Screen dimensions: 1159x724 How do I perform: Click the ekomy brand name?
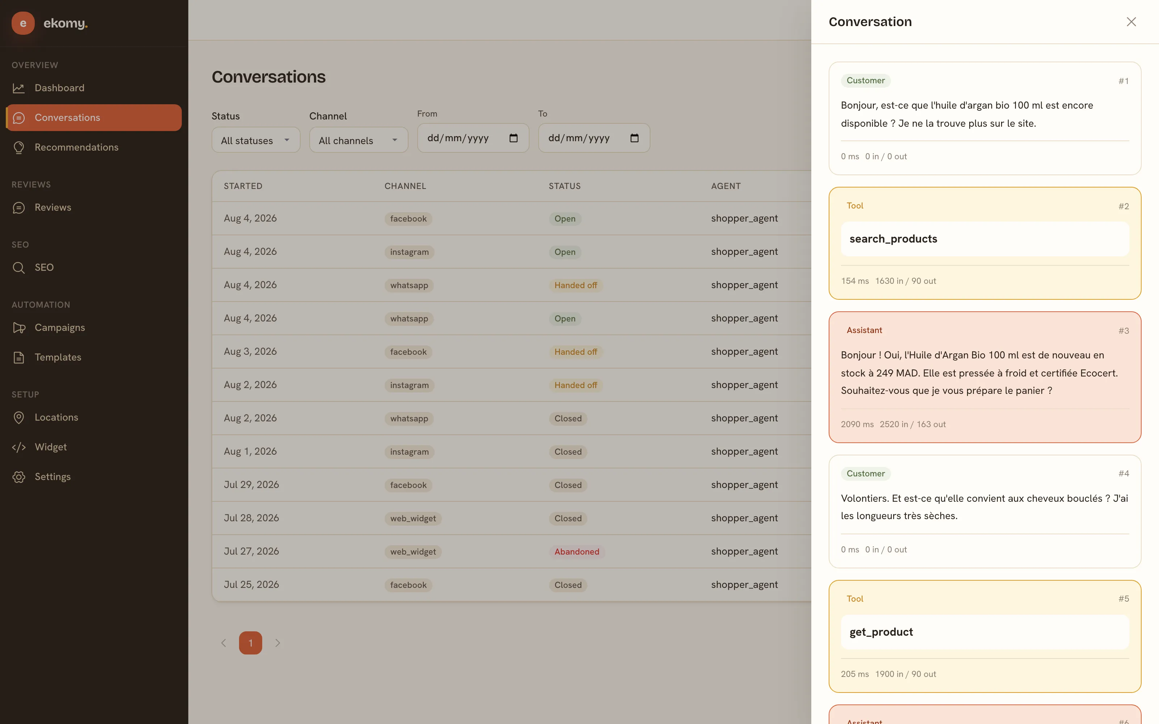click(66, 23)
